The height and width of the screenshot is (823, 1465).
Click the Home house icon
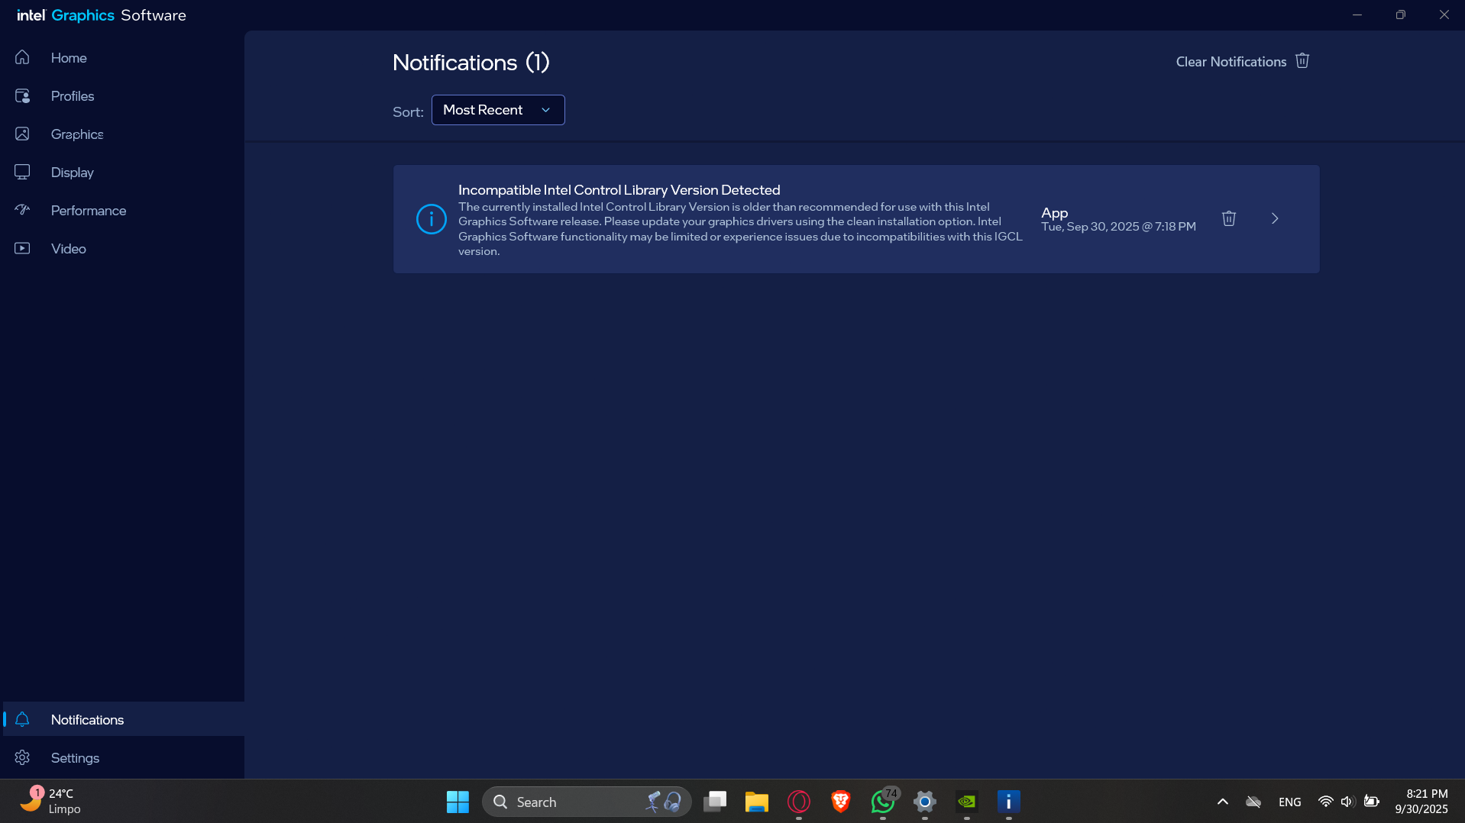(22, 57)
